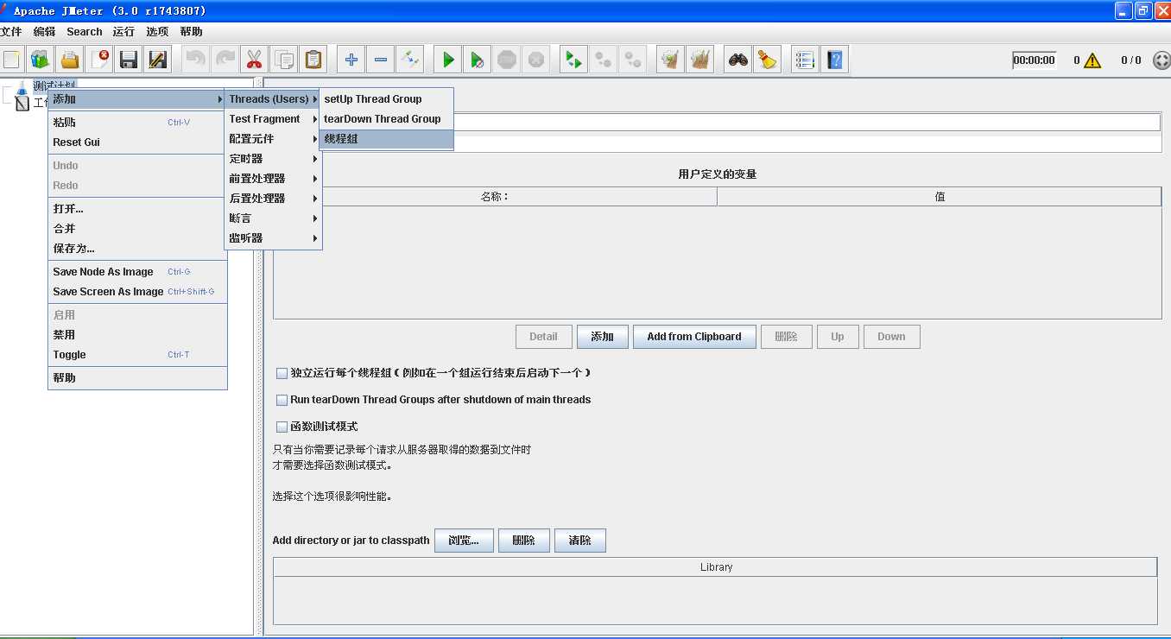Screen dimensions: 1171x639
Task: Open the Templates toolbar icon
Action: pos(41,60)
